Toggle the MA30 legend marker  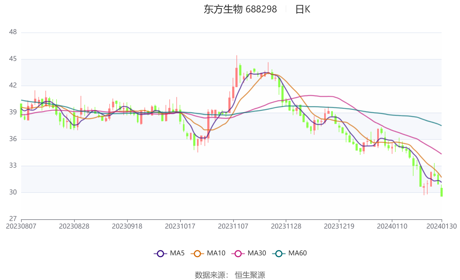point(238,253)
